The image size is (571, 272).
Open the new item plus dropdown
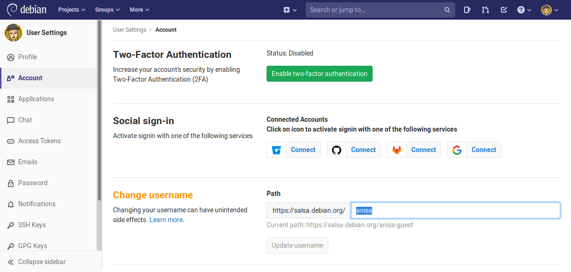coord(290,10)
